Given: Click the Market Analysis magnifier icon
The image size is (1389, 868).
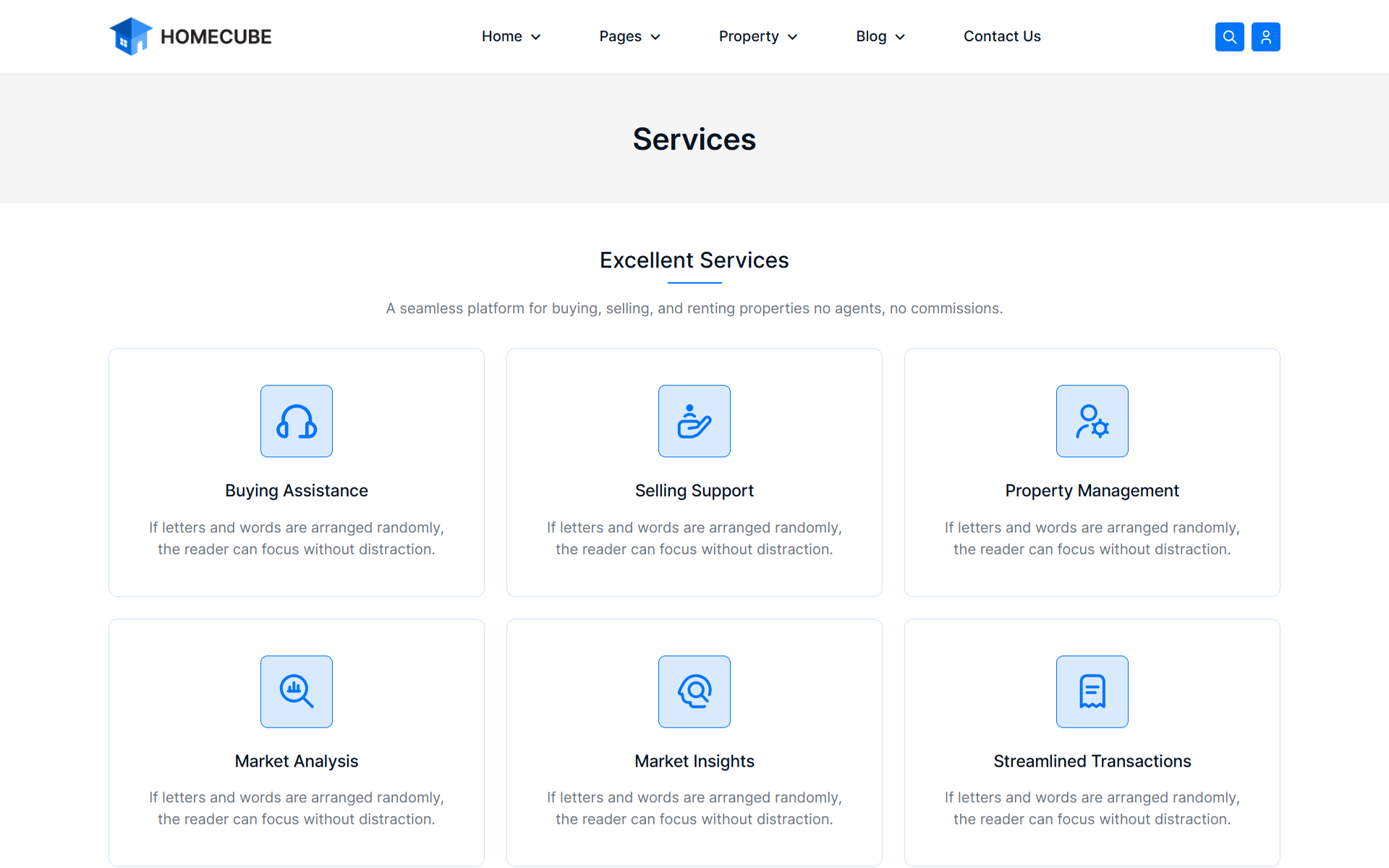Looking at the screenshot, I should click(x=297, y=692).
